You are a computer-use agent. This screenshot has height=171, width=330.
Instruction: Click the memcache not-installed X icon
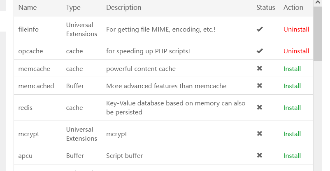click(x=259, y=68)
